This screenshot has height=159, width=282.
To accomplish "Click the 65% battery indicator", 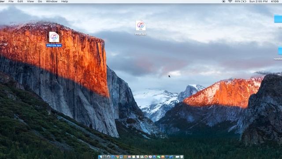I will coord(240,1).
